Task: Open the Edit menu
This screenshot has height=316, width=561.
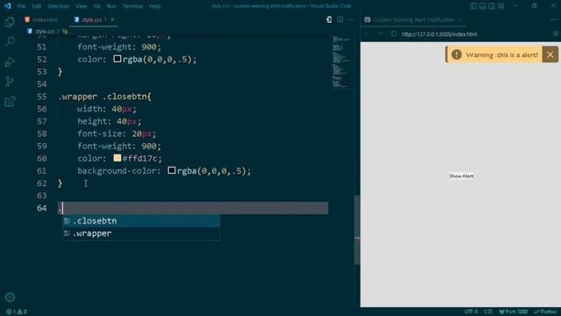Action: 37,6
